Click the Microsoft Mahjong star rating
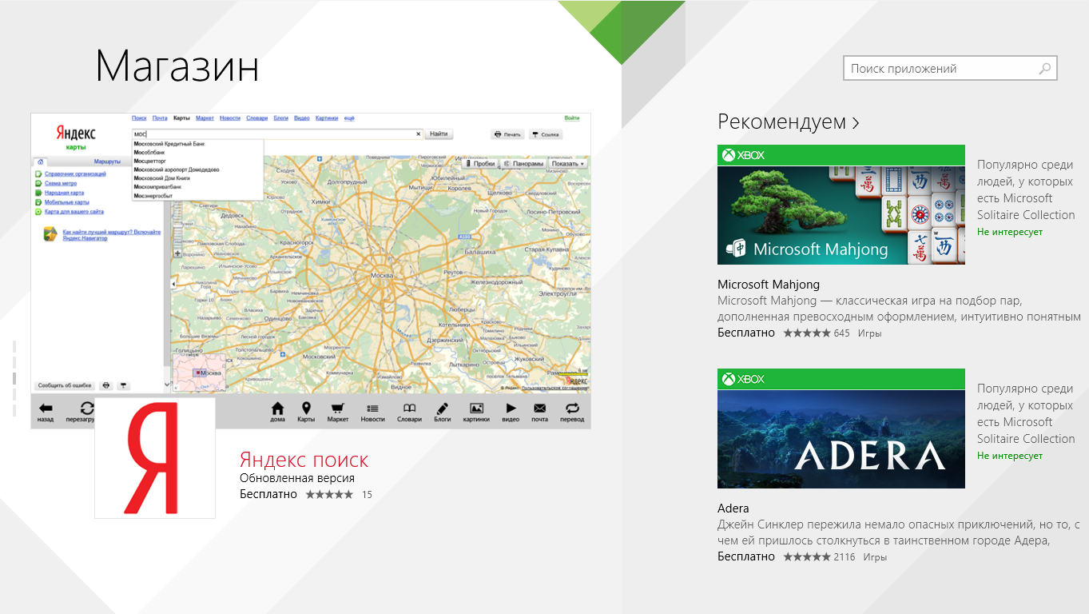The width and height of the screenshot is (1089, 614). click(x=807, y=333)
